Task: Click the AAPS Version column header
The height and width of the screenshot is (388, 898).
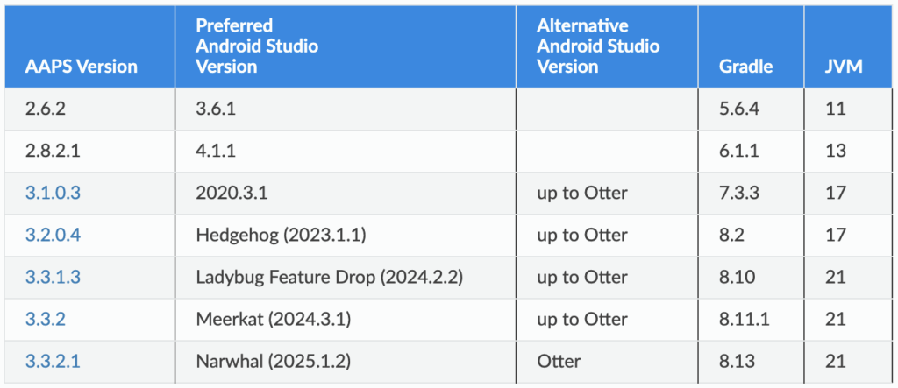Action: 83,66
